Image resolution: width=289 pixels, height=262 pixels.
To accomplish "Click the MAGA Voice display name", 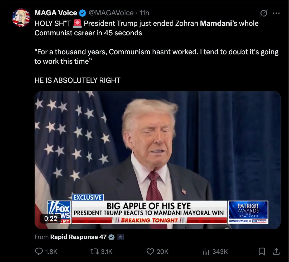I will [56, 13].
